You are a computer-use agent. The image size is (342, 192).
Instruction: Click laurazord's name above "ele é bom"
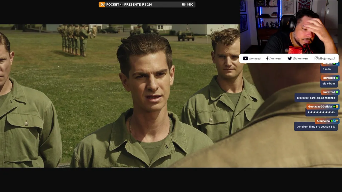click(x=329, y=78)
